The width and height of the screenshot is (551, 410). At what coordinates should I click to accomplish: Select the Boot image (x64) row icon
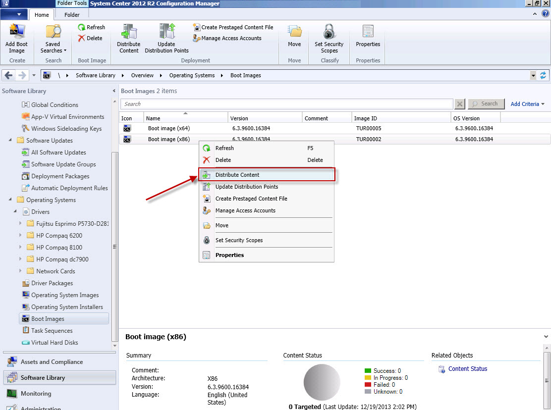(127, 128)
